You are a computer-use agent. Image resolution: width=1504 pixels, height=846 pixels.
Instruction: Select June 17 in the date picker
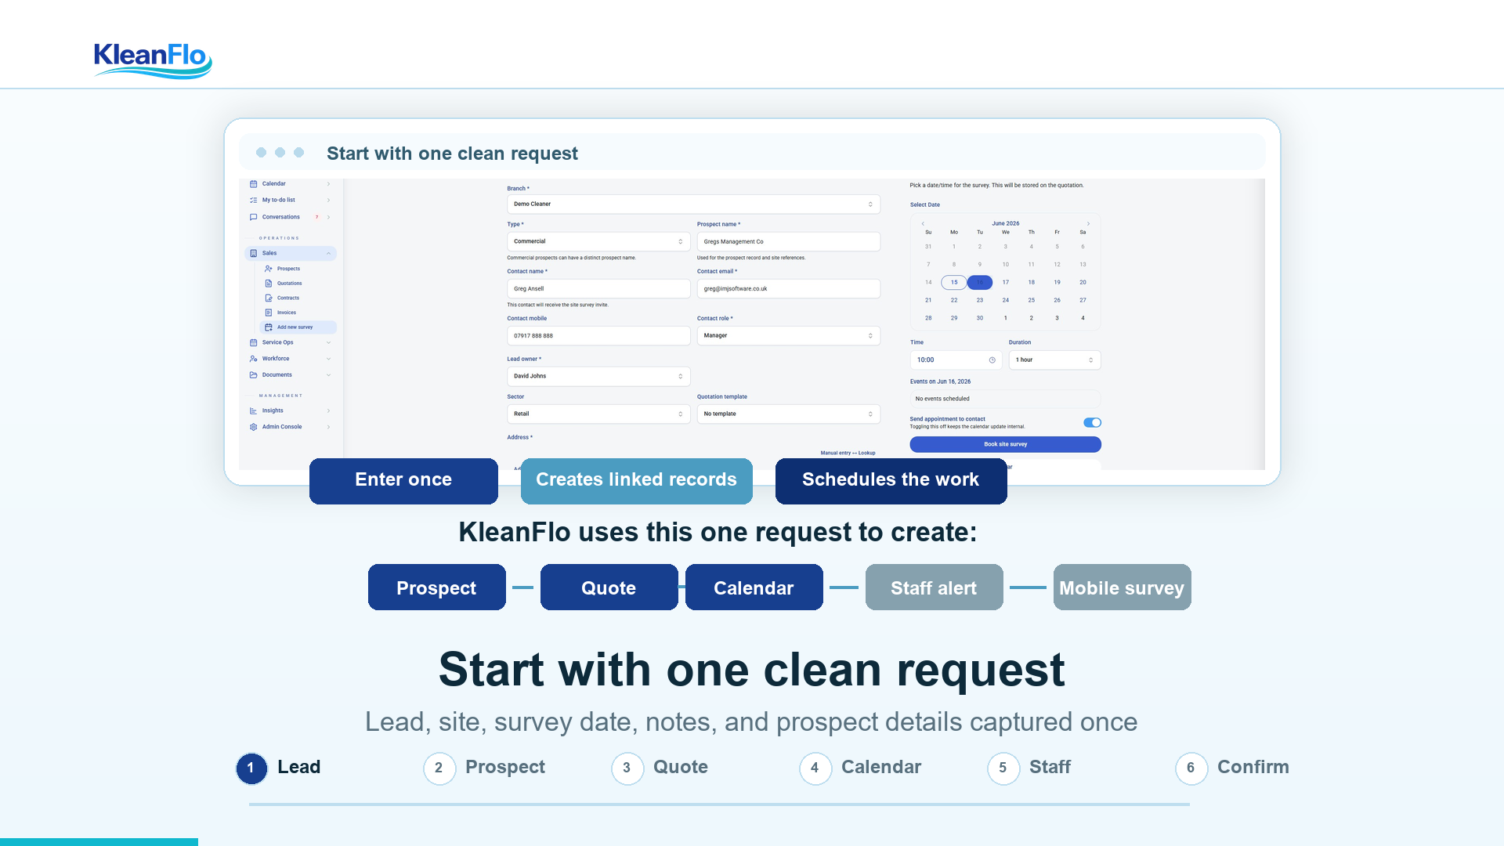click(1006, 283)
